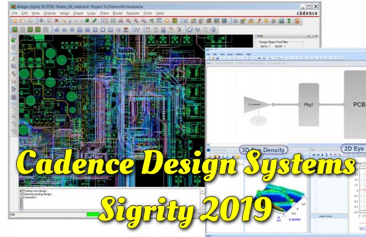Open the Display menu
Image resolution: width=366 pixels, height=237 pixels.
coord(50,14)
